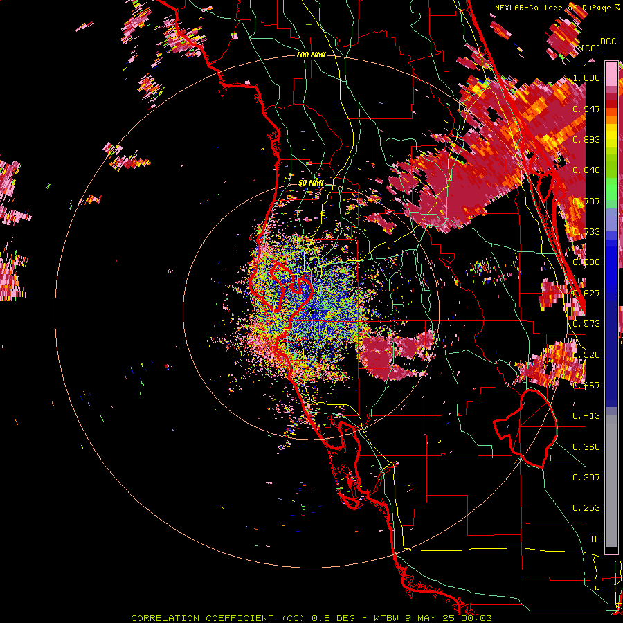The image size is (623, 623).
Task: Click the 'KTBW' station identifier
Action: click(x=387, y=618)
